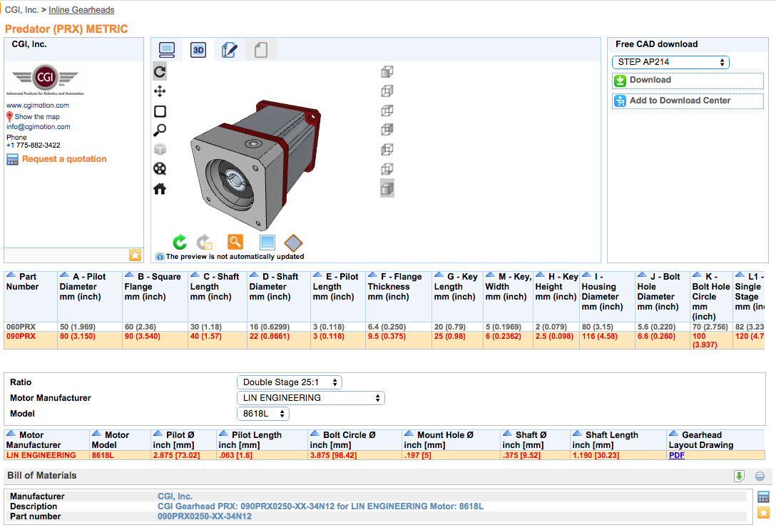Click the star icon beside Part number row
The width and height of the screenshot is (776, 530).
pos(763,513)
